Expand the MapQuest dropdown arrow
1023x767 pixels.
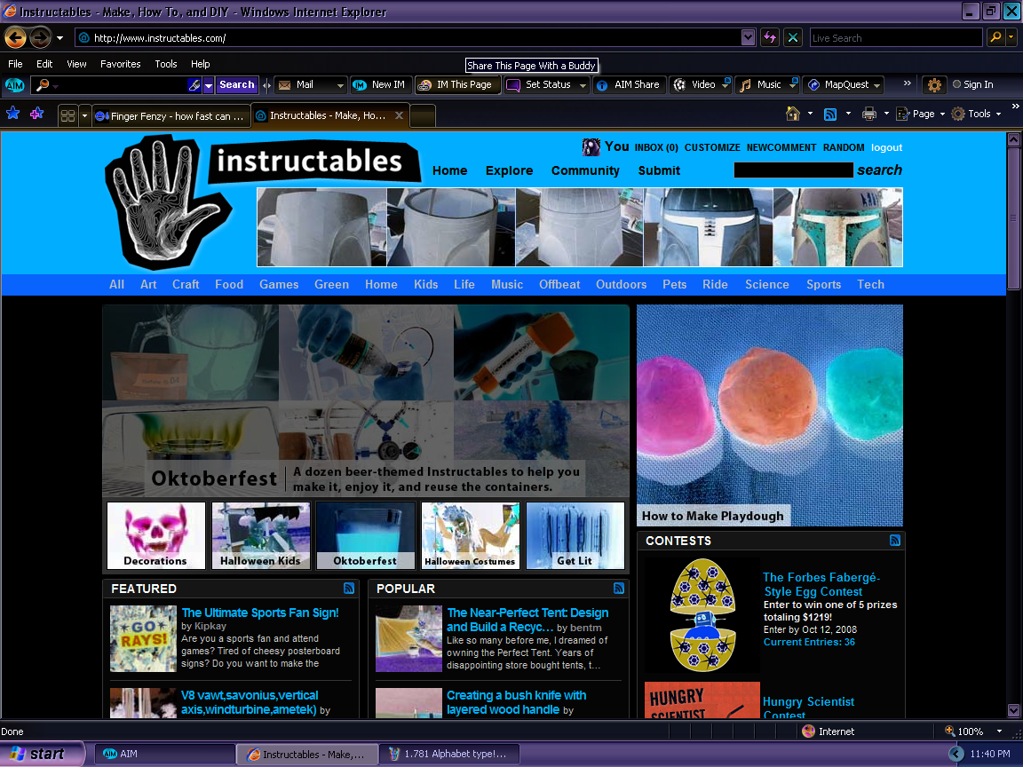(x=876, y=85)
